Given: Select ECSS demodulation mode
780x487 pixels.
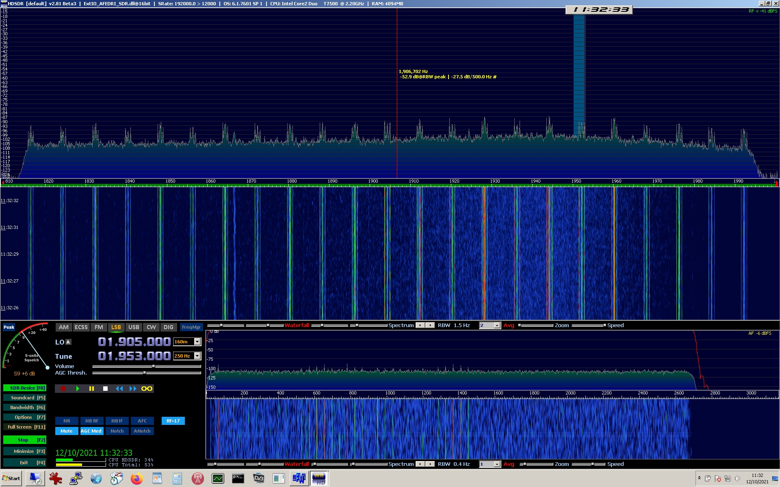Looking at the screenshot, I should [x=81, y=327].
